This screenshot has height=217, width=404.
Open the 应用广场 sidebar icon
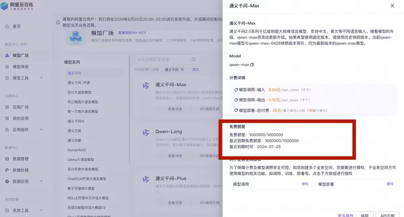7,107
